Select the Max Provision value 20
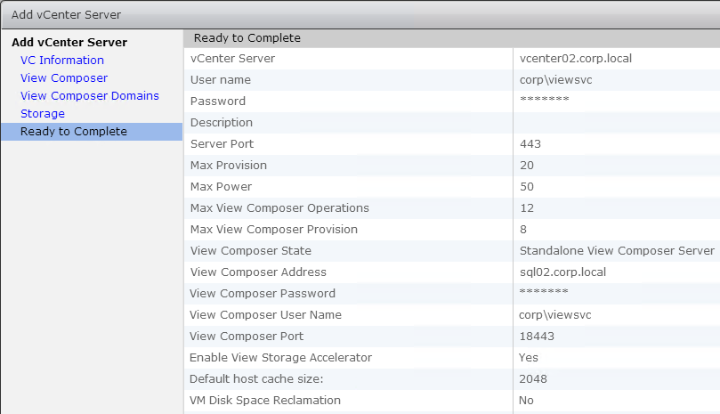 pyautogui.click(x=527, y=166)
